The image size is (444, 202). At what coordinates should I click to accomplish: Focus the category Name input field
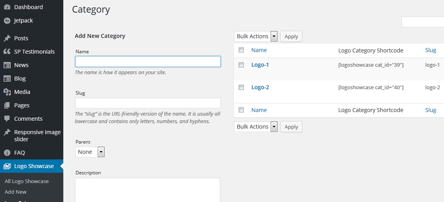pos(148,62)
